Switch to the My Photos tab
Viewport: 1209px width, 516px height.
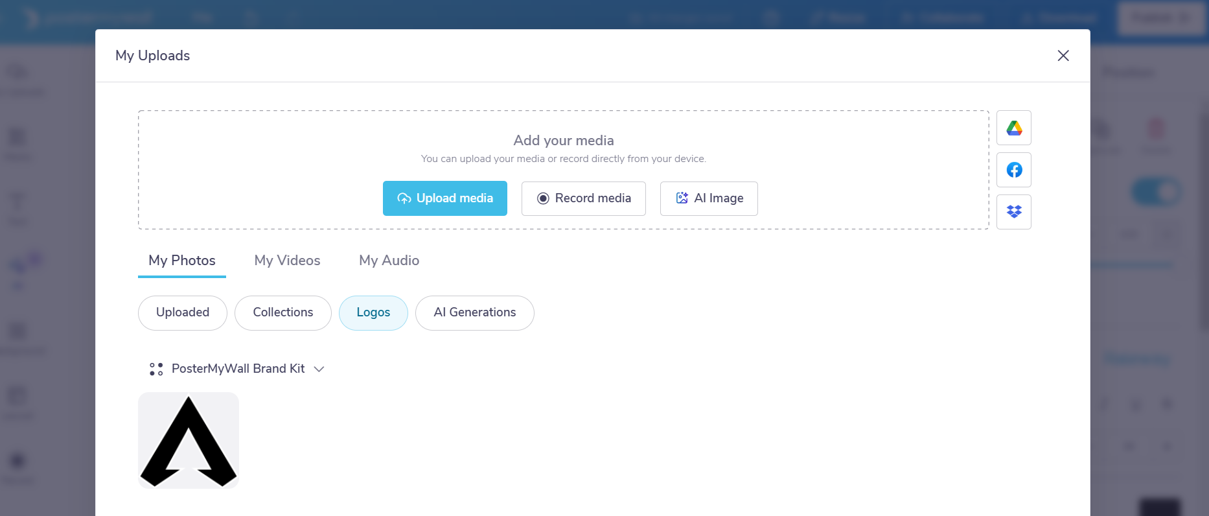tap(182, 261)
